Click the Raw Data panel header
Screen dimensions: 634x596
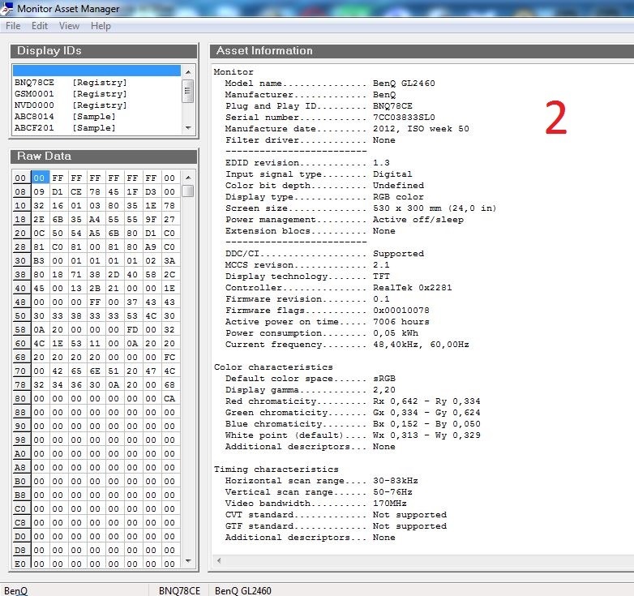104,156
